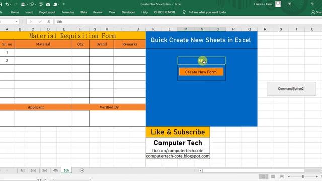Click the Material Requisition Form title
This screenshot has height=181, width=322.
72,36
